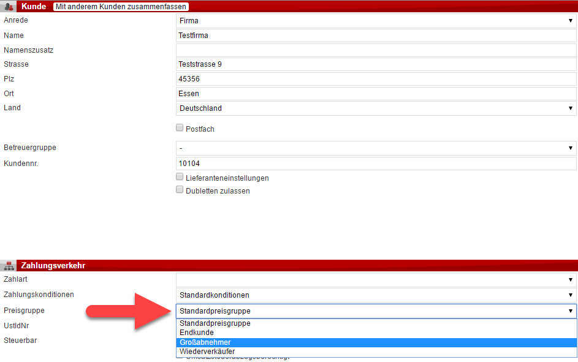Check the 'Dubletten zulassen' option
Screen dimensions: 578x362
[180, 190]
